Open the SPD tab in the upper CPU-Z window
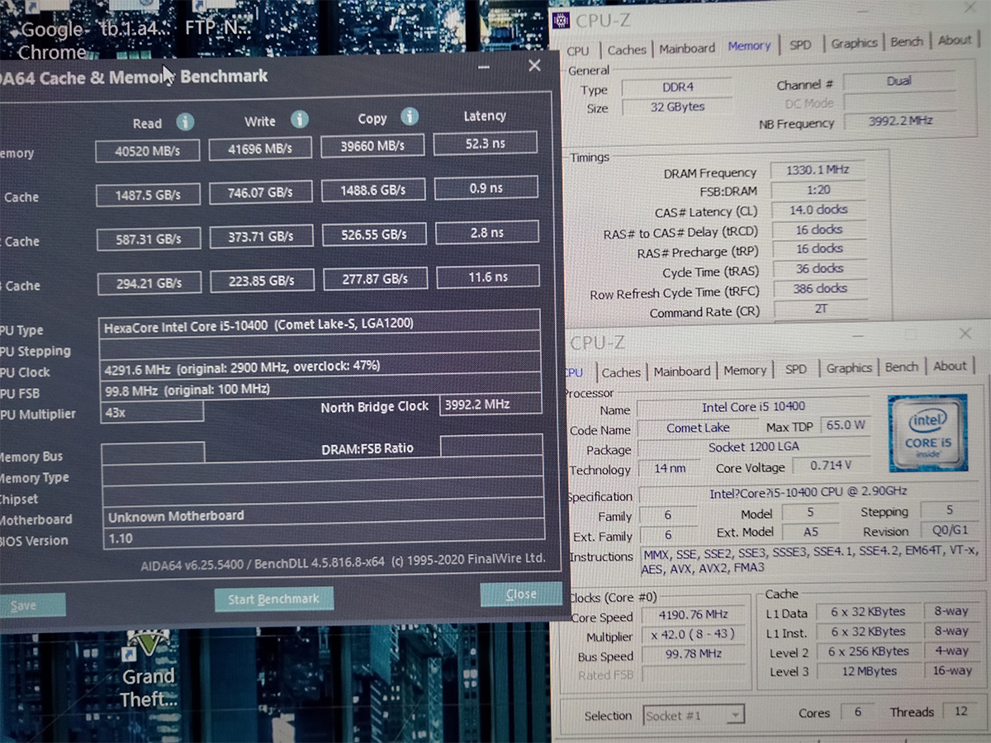 (x=800, y=45)
